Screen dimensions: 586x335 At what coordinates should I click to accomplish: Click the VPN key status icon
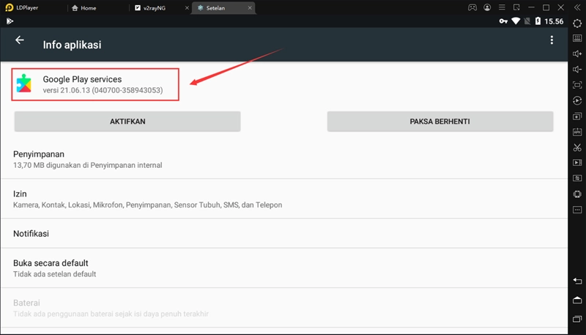(x=503, y=21)
